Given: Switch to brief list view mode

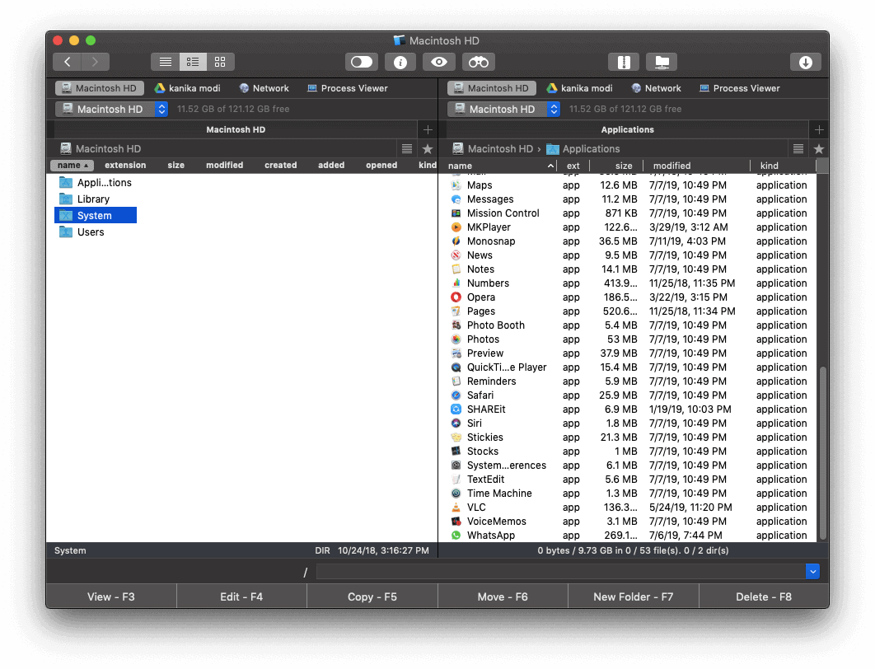Looking at the screenshot, I should (x=193, y=62).
